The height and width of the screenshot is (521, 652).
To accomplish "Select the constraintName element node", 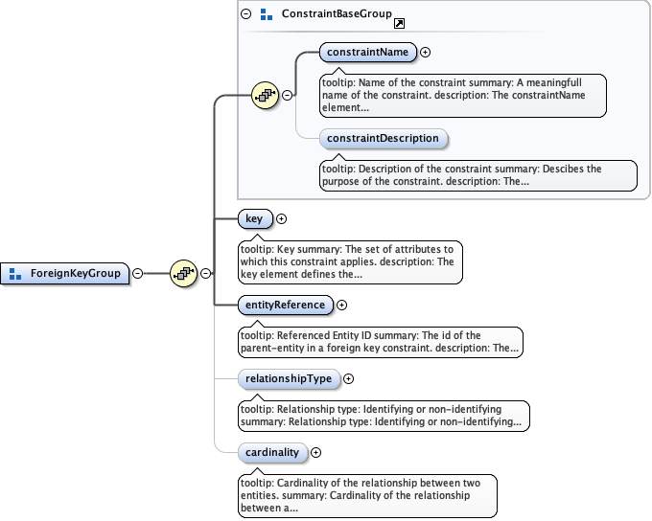I will [368, 54].
